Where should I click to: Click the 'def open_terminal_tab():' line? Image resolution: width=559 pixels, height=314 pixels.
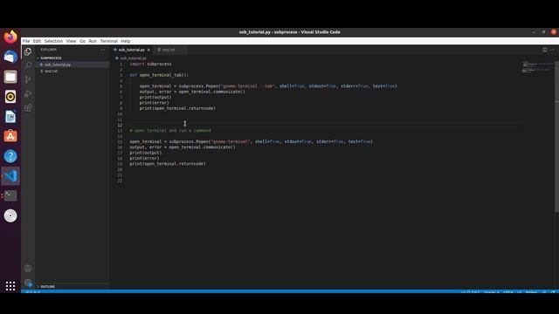coord(159,75)
